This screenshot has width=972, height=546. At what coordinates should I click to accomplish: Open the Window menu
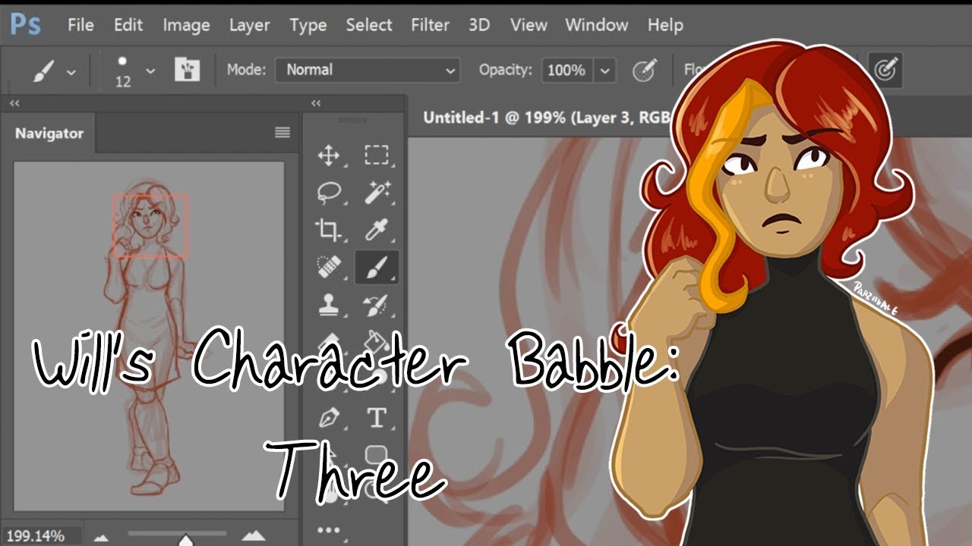(x=598, y=25)
